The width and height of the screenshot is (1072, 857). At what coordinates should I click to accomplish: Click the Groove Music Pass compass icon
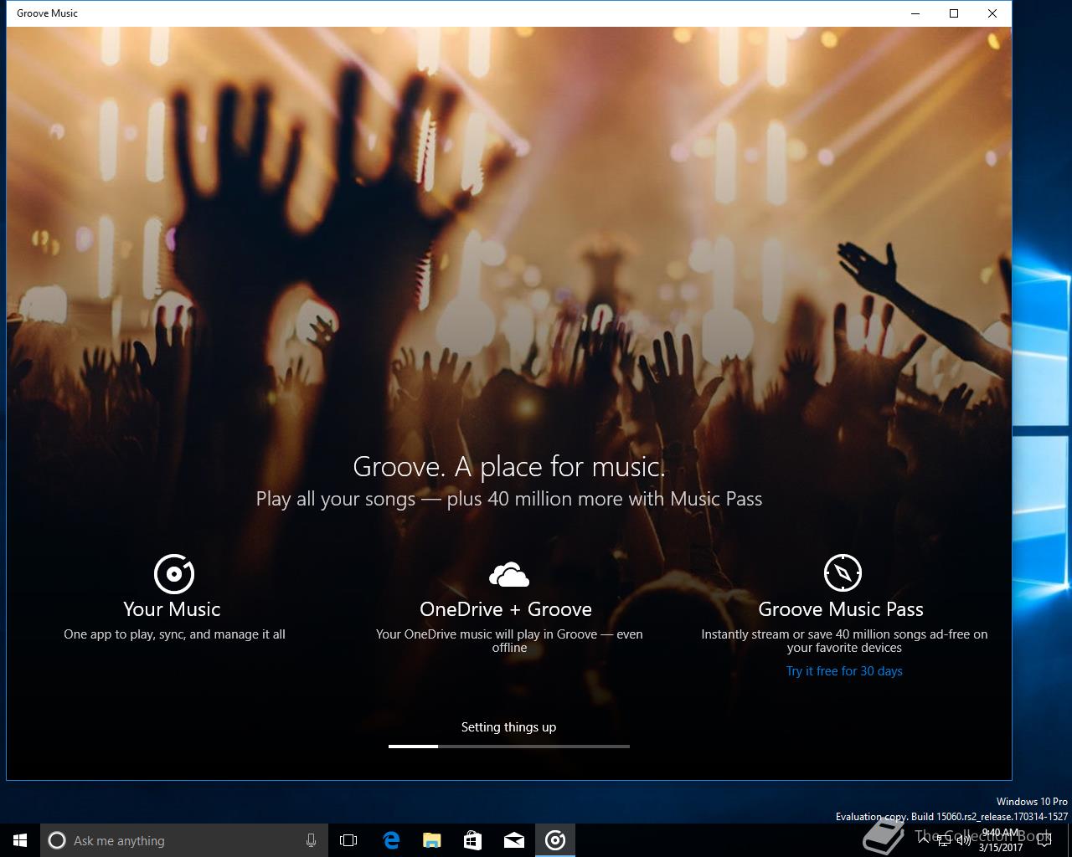click(843, 573)
